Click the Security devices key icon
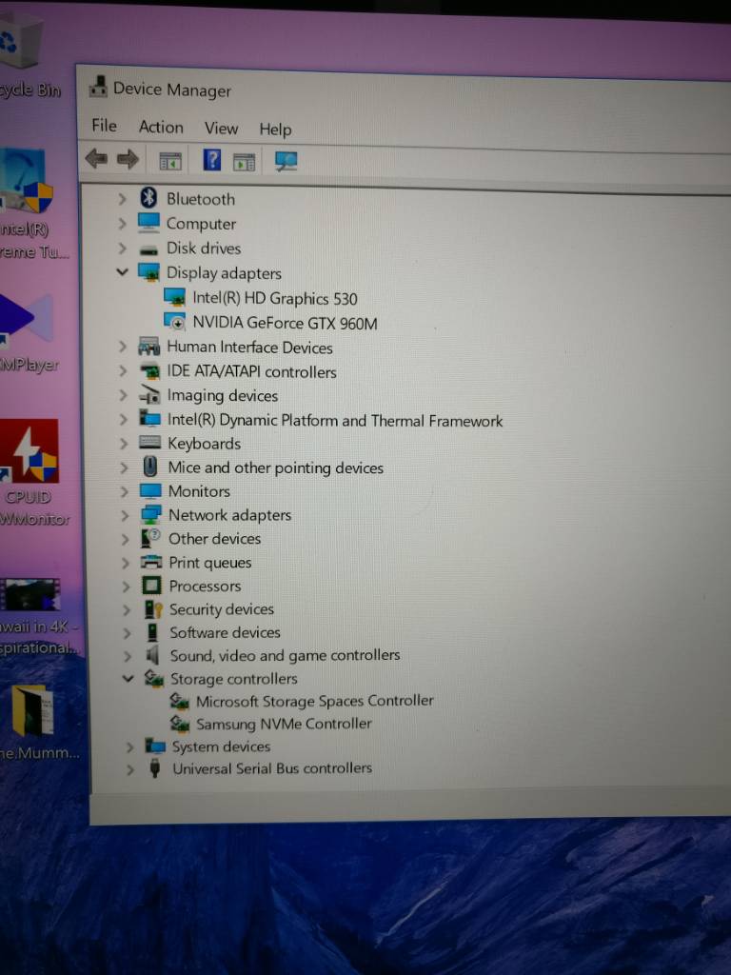This screenshot has height=975, width=731. point(153,608)
